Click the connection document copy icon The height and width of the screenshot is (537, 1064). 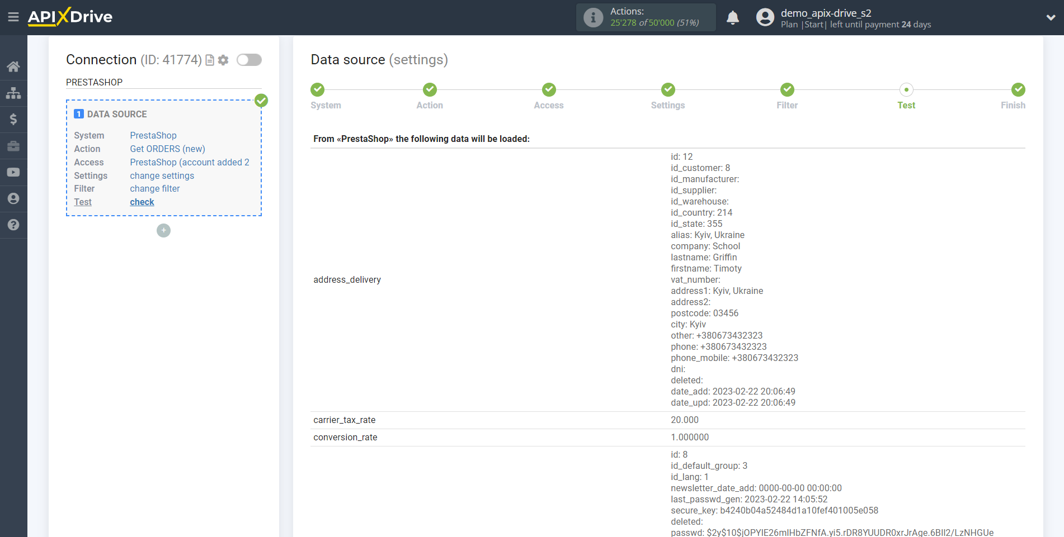click(x=210, y=60)
